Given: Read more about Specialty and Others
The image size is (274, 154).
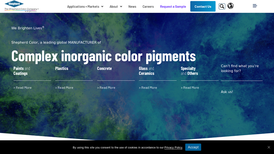Looking at the screenshot, I should click(x=190, y=88).
